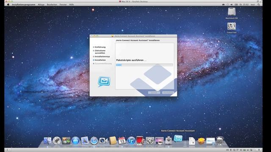Screen dimensions: 271x152
Task: Click the 'test' user menu
Action: pos(253,5)
